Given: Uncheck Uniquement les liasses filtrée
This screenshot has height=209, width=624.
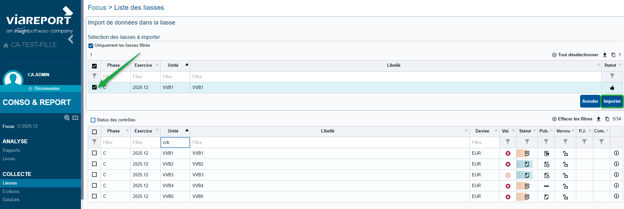Looking at the screenshot, I should (x=91, y=46).
